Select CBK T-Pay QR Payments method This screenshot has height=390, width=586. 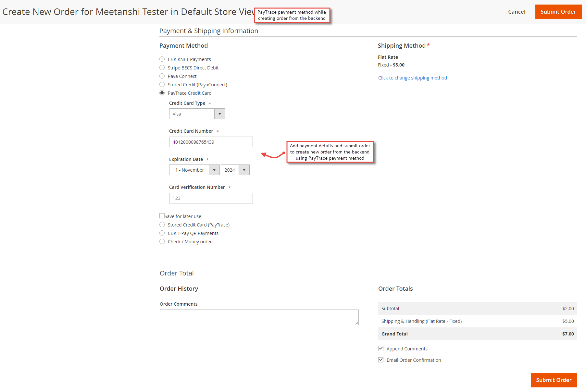click(162, 233)
